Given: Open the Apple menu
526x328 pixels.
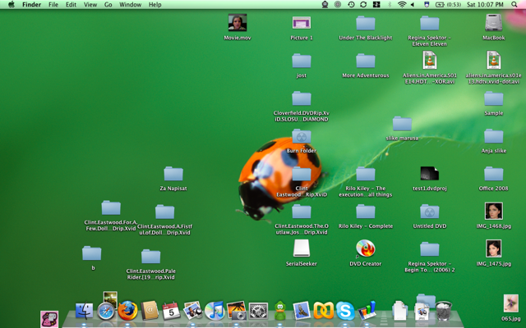Looking at the screenshot, I should point(11,4).
